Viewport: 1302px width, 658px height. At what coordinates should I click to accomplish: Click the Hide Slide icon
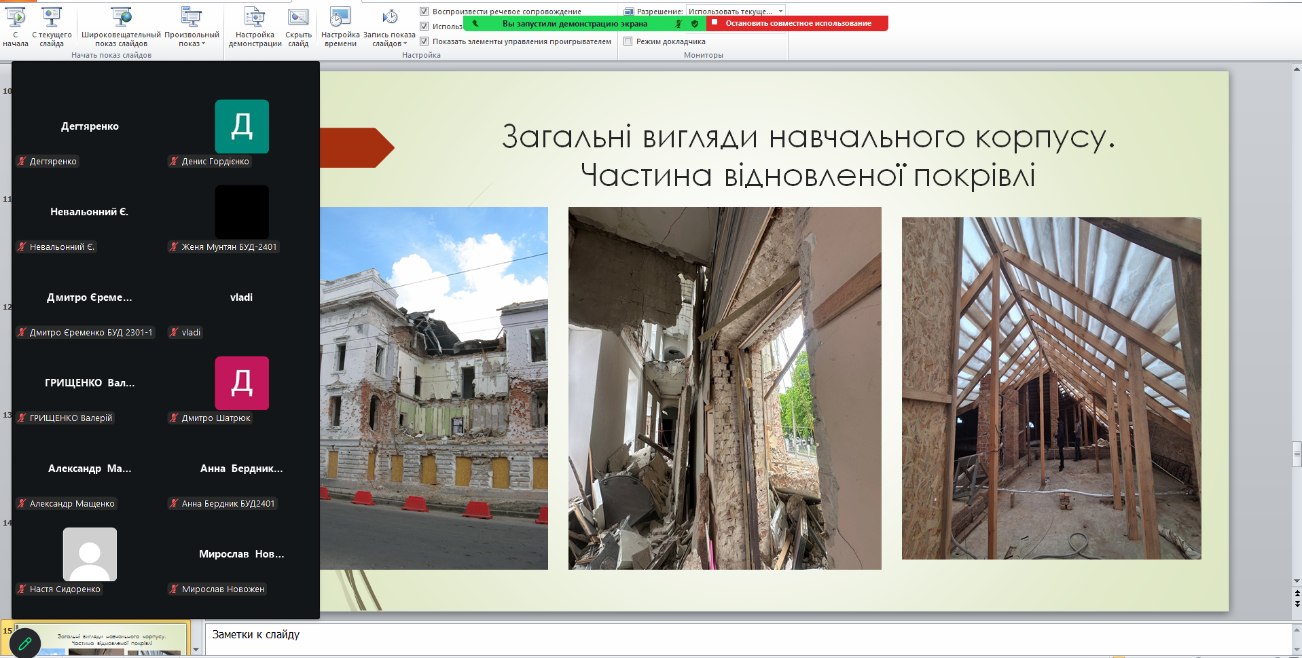298,26
